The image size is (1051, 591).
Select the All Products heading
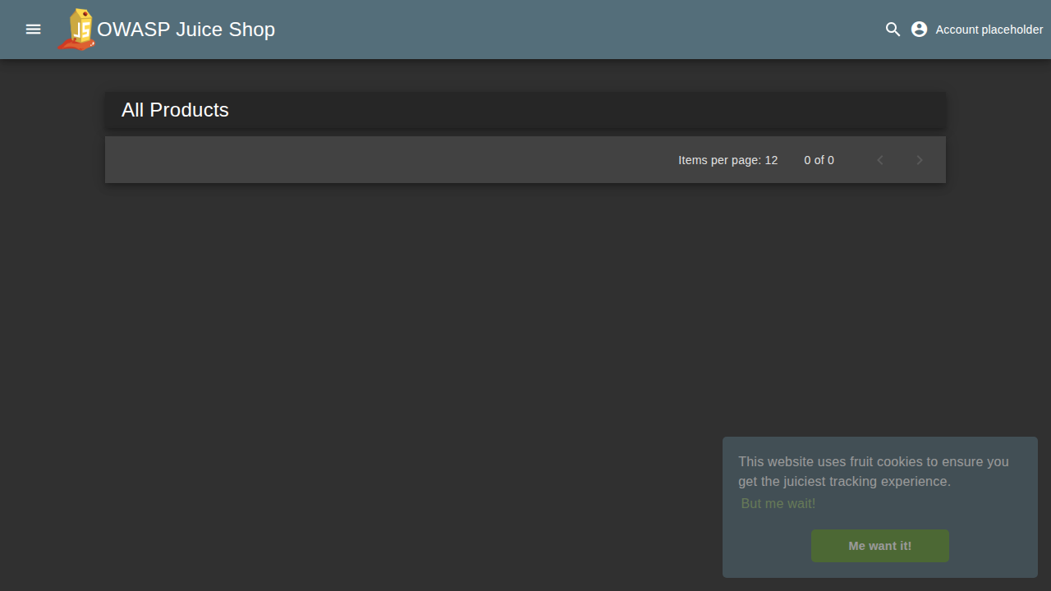tap(175, 110)
